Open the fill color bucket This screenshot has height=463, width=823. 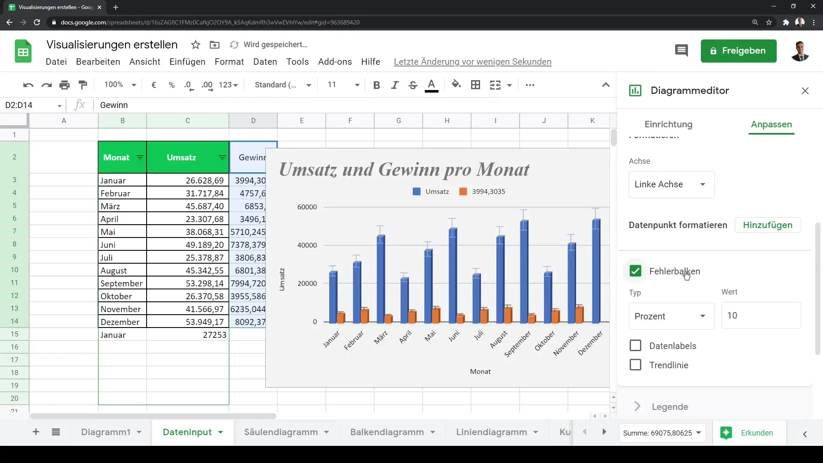click(457, 85)
